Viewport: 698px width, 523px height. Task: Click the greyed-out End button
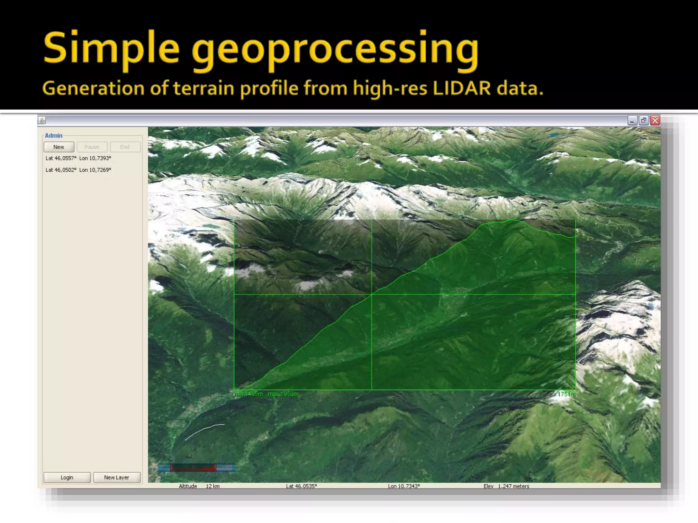125,147
